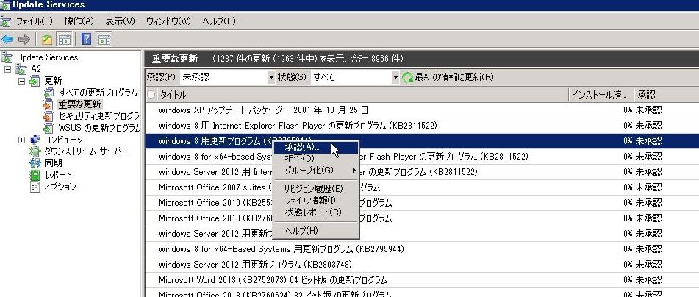The image size is (699, 297).
Task: Toggle the action pane toolbar icon
Action: pyautogui.click(x=104, y=39)
